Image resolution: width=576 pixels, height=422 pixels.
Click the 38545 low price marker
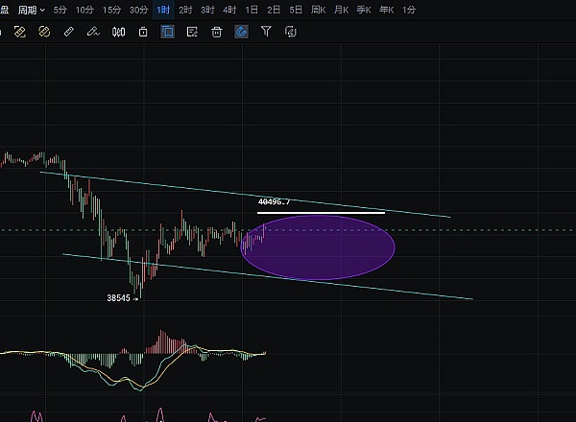tap(120, 298)
